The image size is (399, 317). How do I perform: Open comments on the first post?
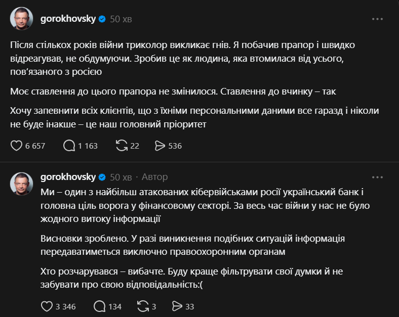tap(69, 146)
